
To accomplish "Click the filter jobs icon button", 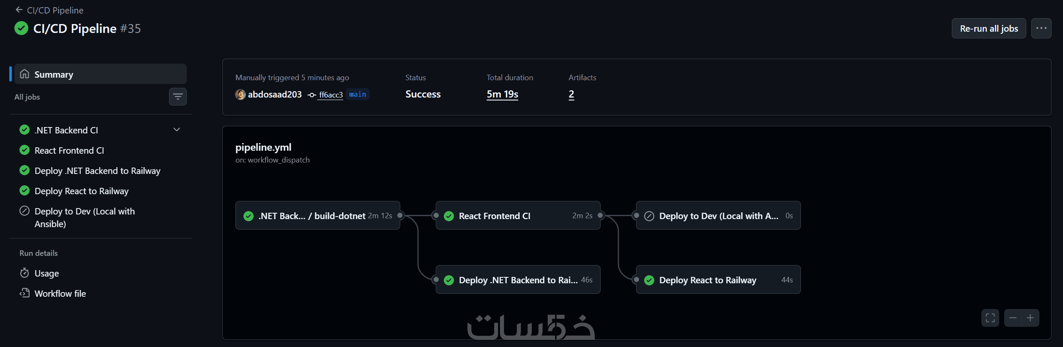I will point(178,97).
